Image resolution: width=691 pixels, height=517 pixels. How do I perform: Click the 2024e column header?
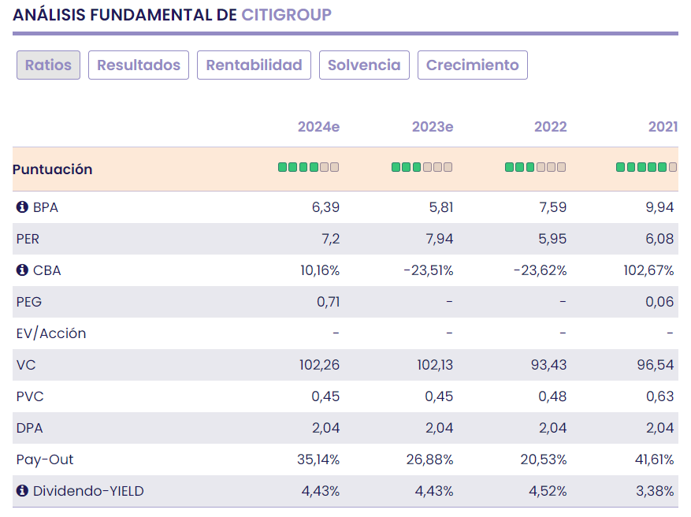318,127
